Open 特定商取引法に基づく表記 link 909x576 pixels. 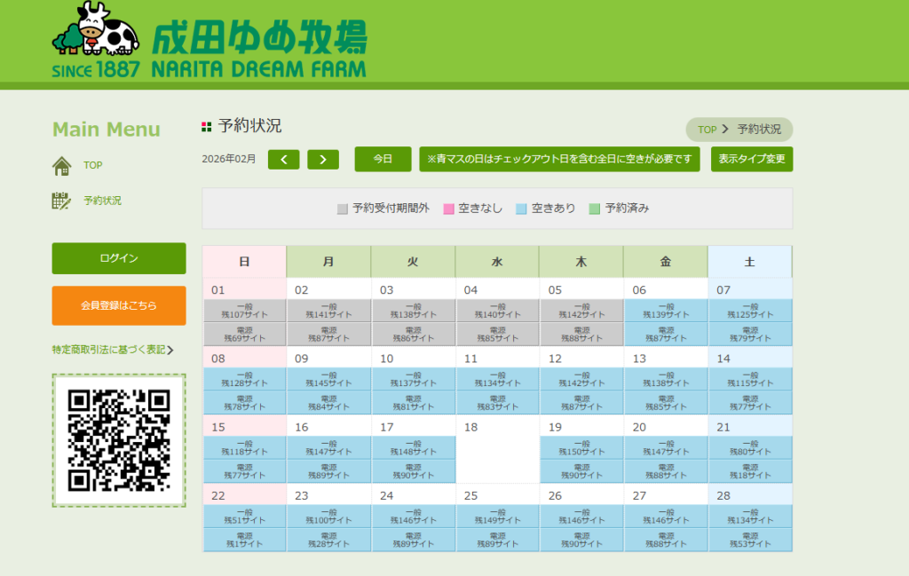109,350
